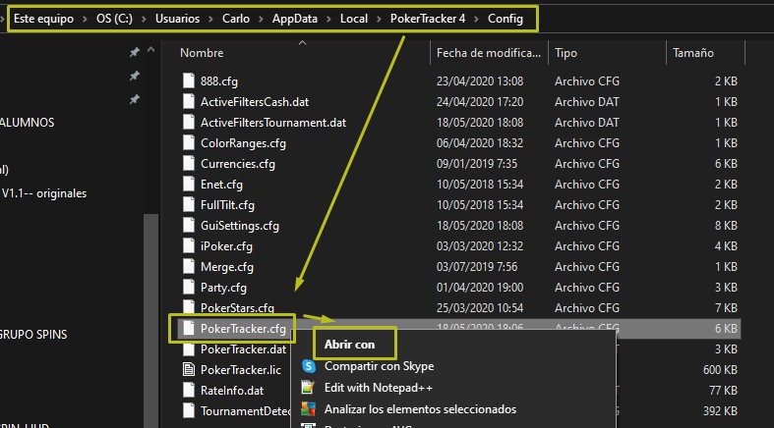774x428 pixels.
Task: Choose Edit with Notepad++ menu entry
Action: (x=378, y=388)
